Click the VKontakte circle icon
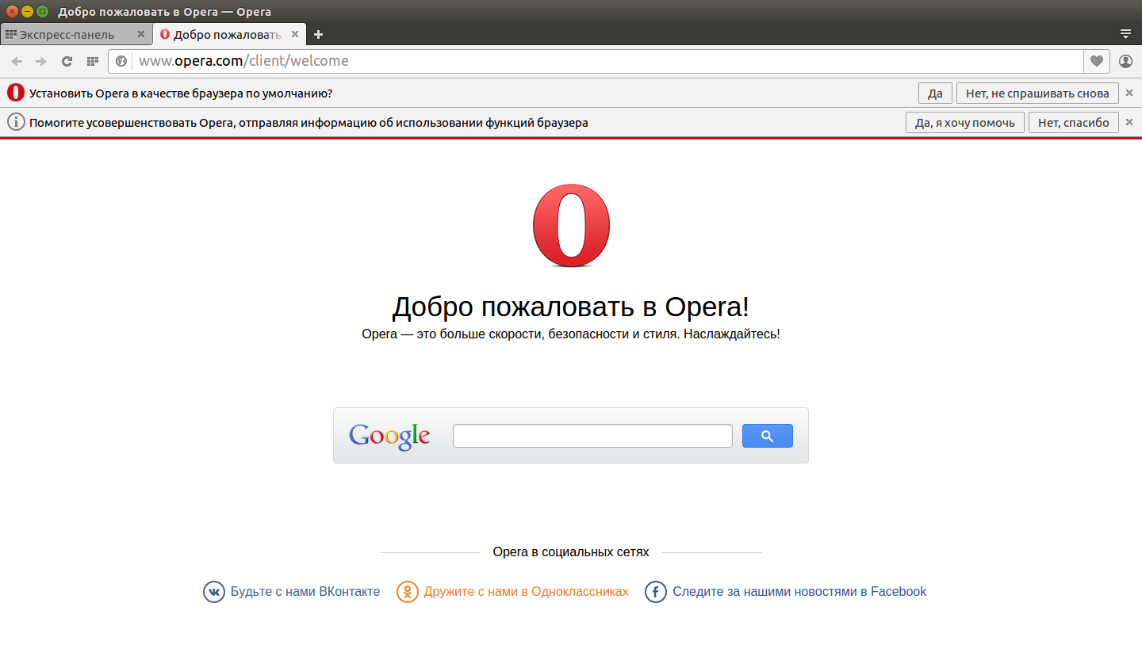 pos(213,591)
